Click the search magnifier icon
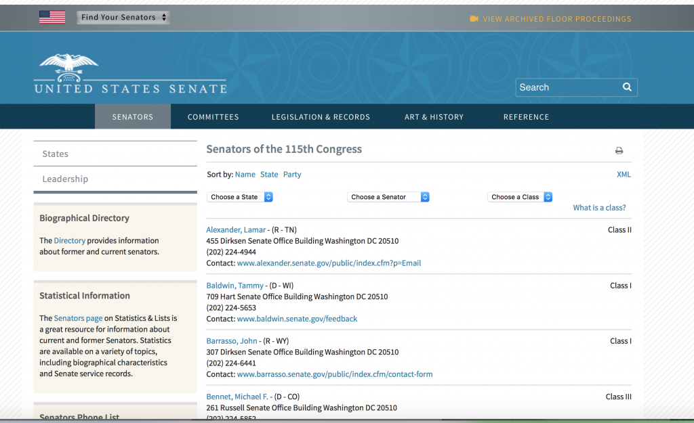 click(627, 87)
